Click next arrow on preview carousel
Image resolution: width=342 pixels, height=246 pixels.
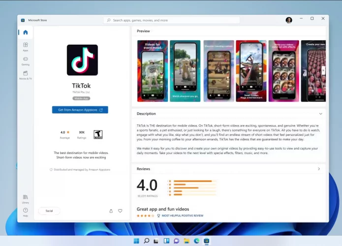[x=323, y=70]
